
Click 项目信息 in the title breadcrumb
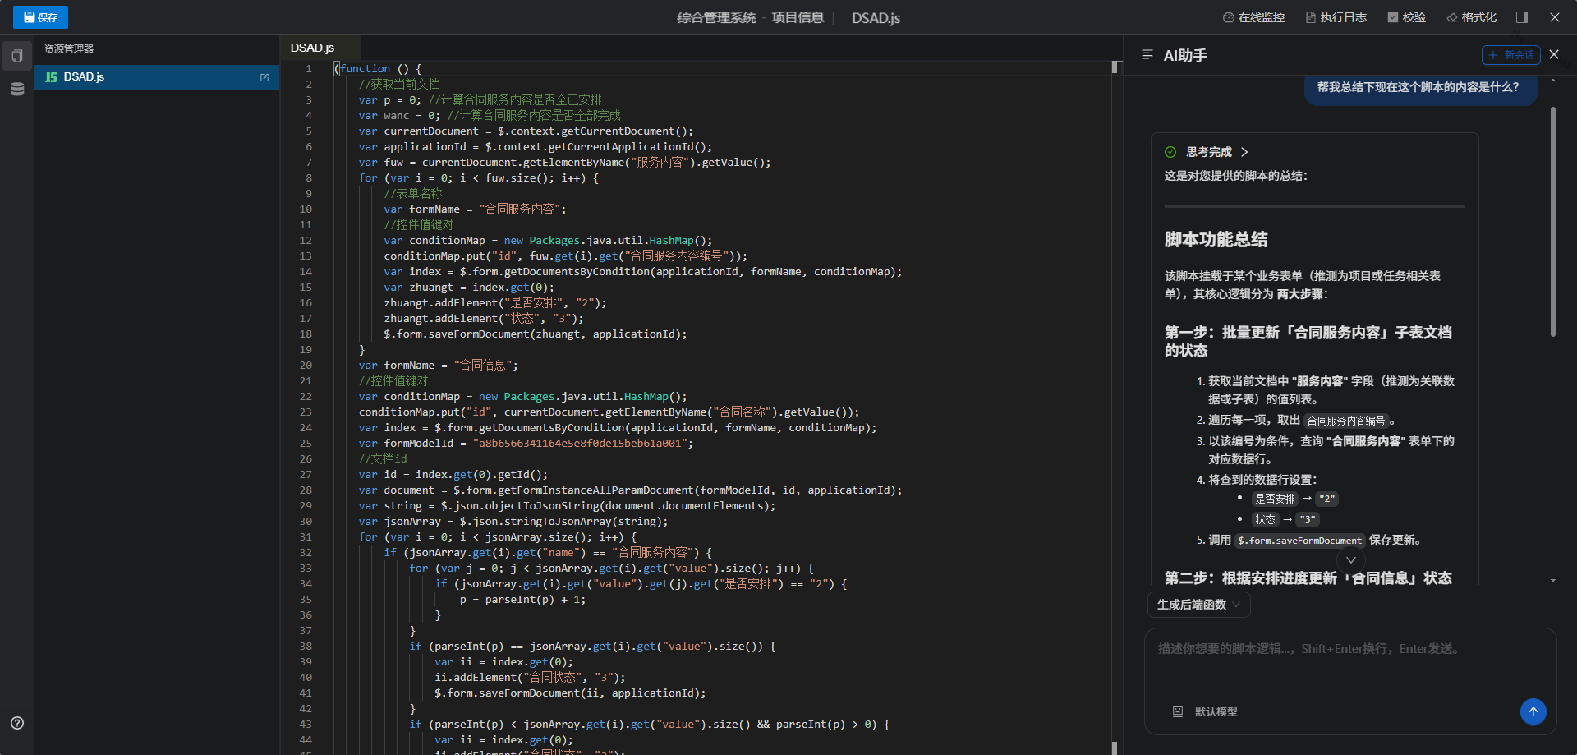(x=798, y=17)
